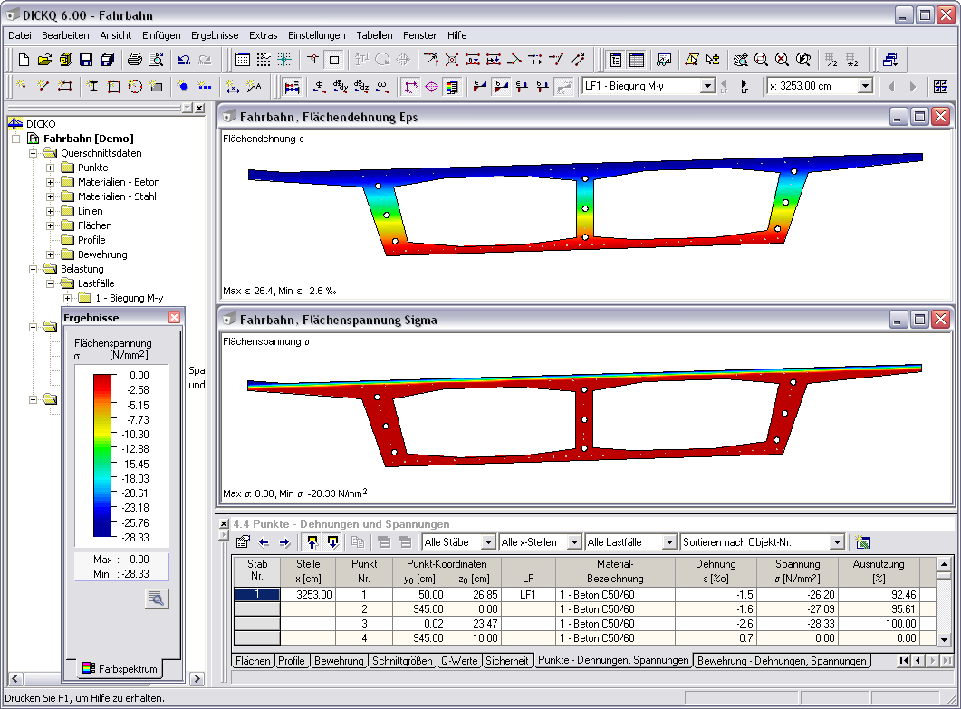Image resolution: width=961 pixels, height=709 pixels.
Task: Undo the last action with the blue arrow
Action: [184, 60]
